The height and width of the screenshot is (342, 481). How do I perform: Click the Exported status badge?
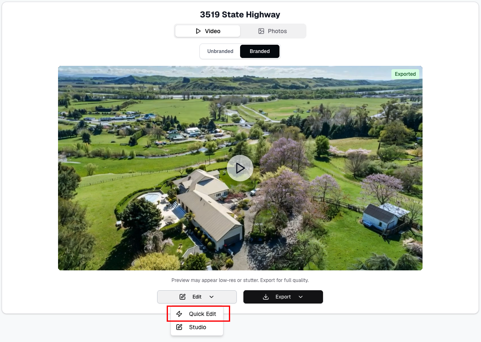click(405, 74)
